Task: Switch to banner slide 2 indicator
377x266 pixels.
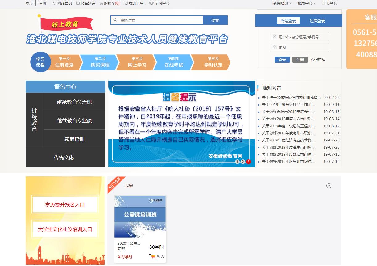Action: pos(243,162)
